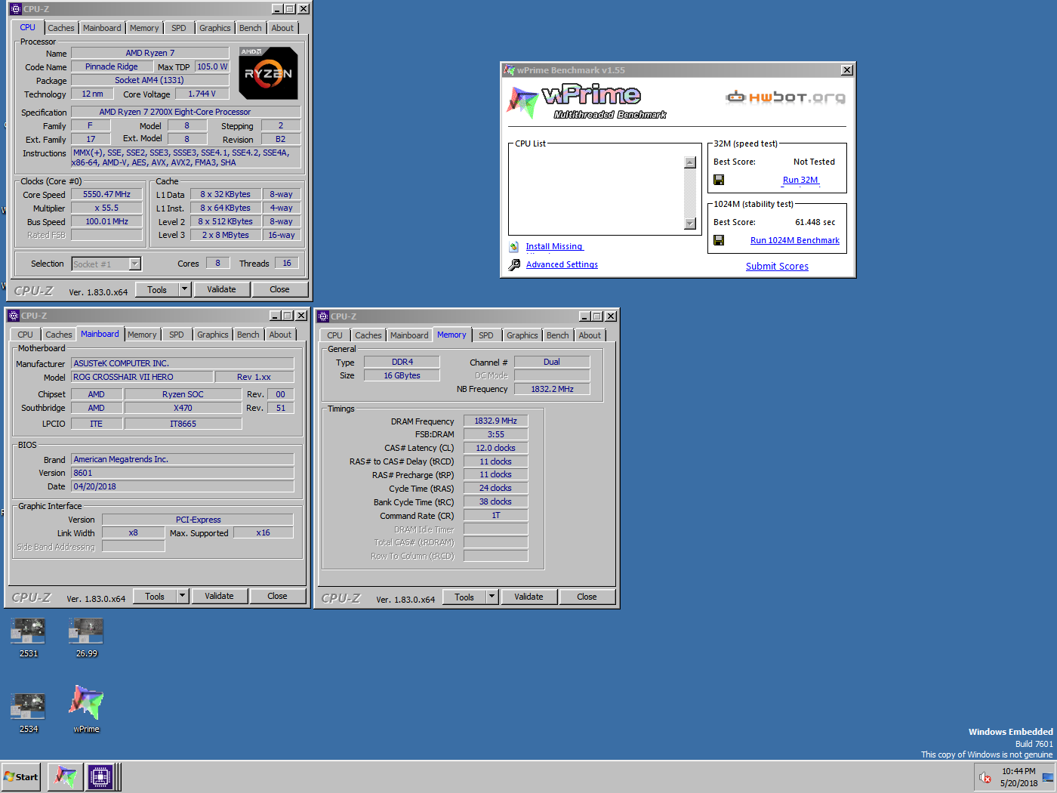Click the DRAM Frequency value 1832.9 MHz

click(495, 421)
